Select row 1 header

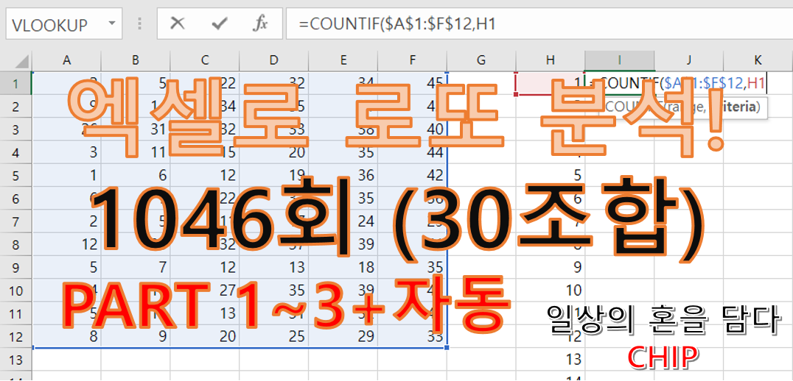pyautogui.click(x=15, y=83)
